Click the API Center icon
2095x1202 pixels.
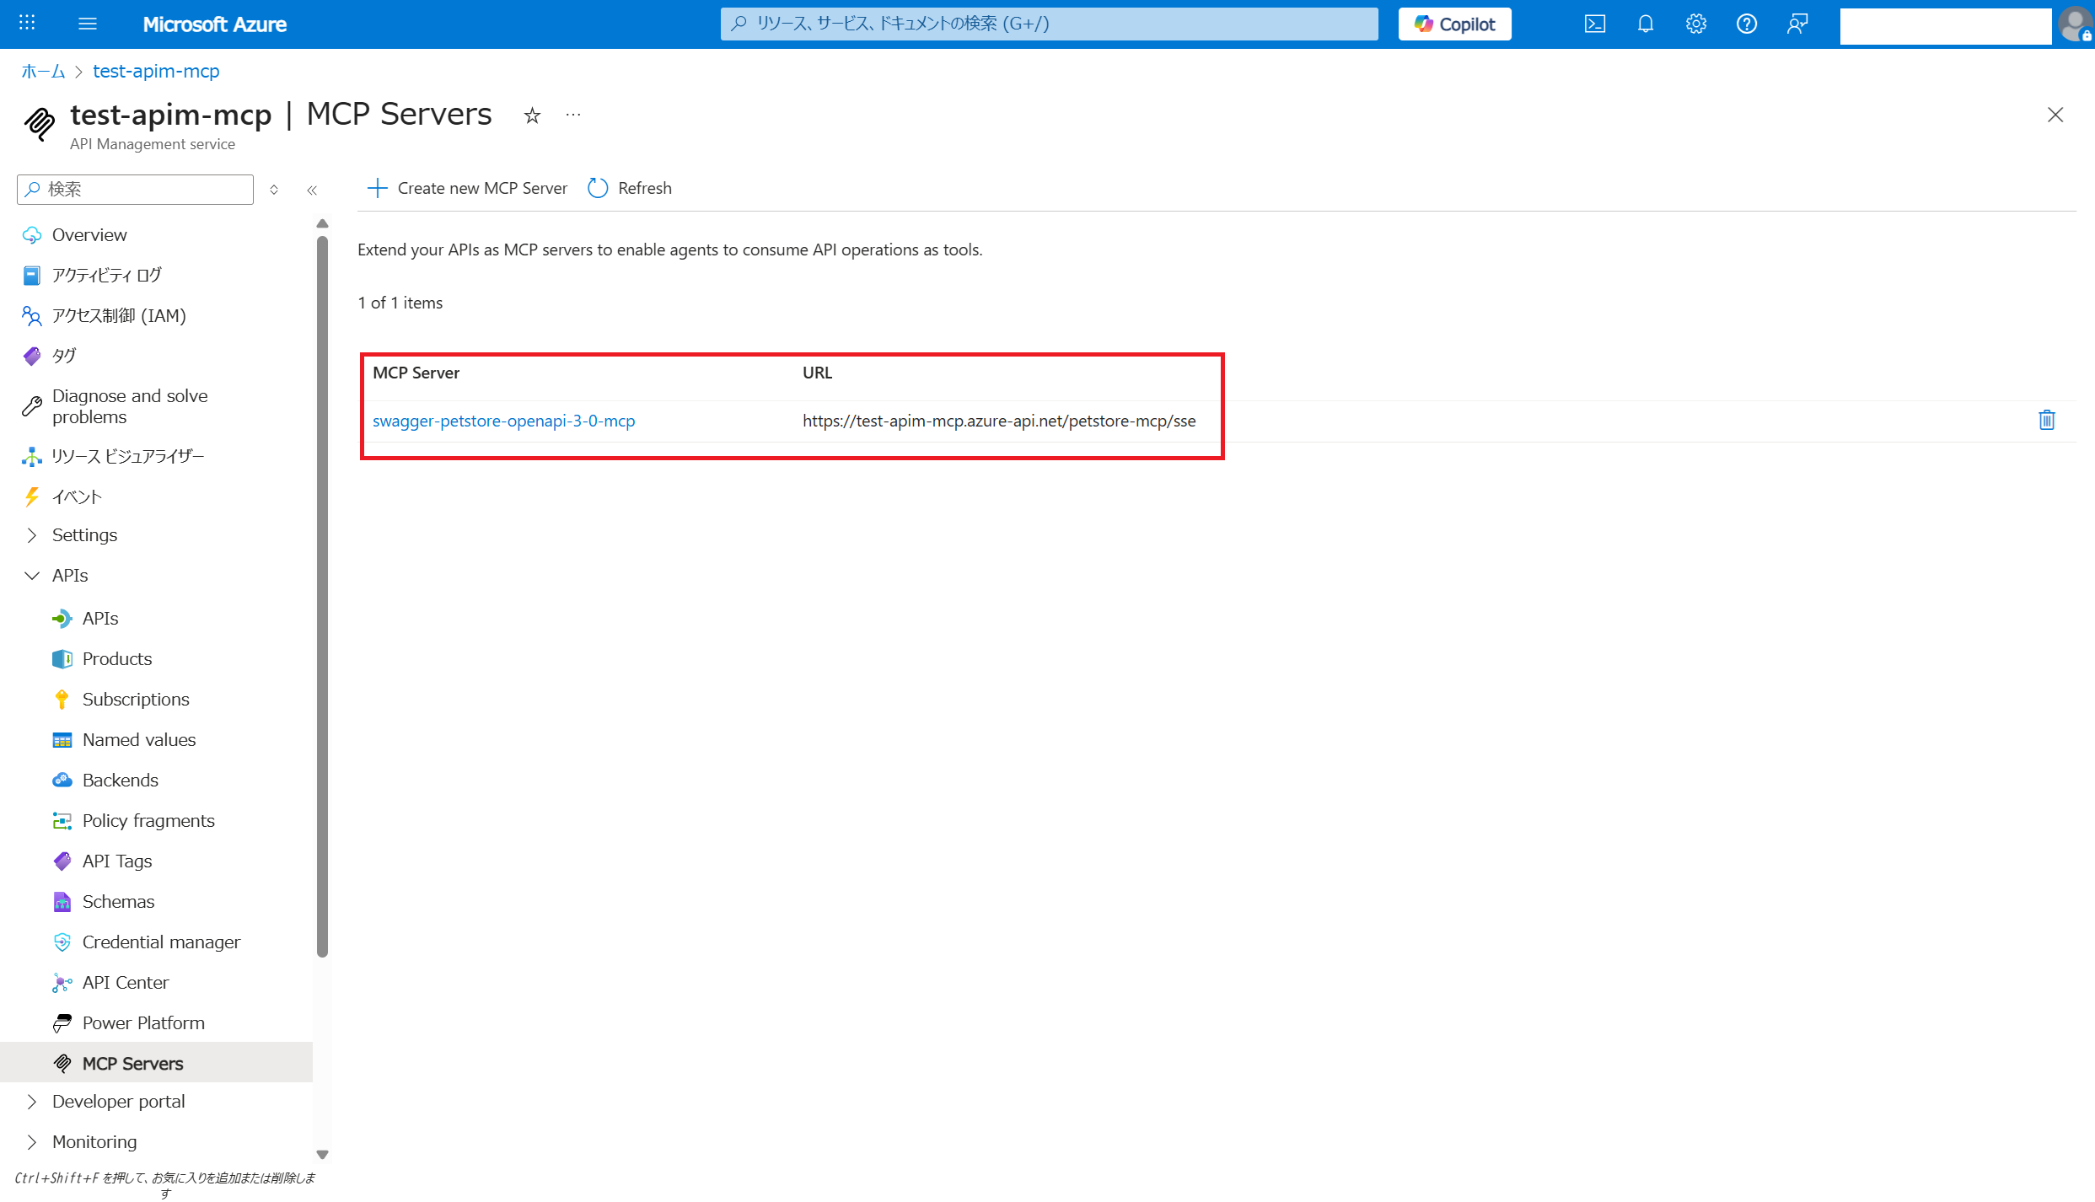[x=62, y=983]
